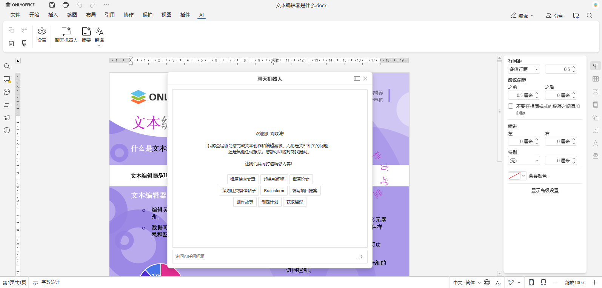The width and height of the screenshot is (602, 288).
Task: Open the background color dropdown arrow
Action: click(x=523, y=176)
